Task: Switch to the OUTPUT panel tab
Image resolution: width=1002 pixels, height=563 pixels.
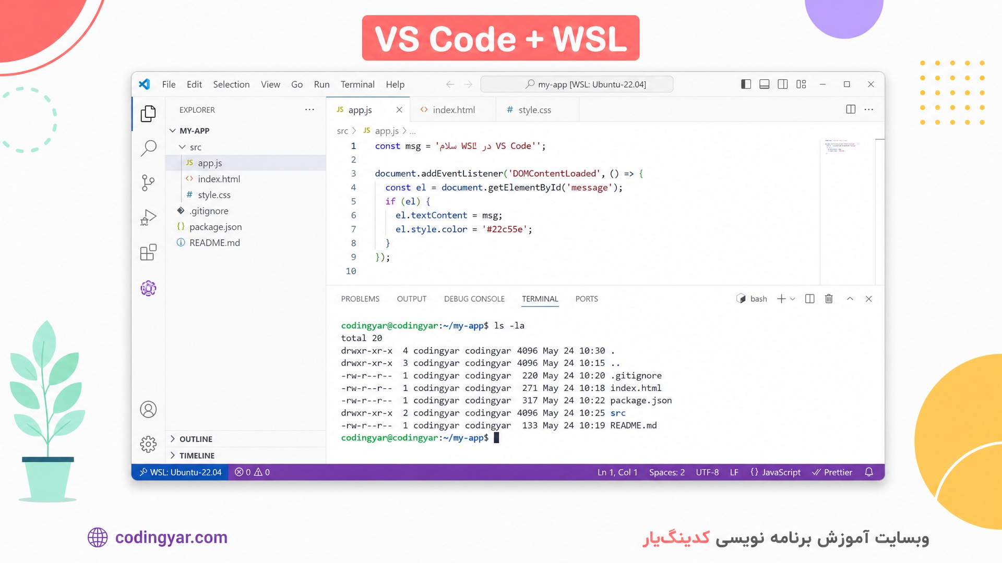Action: point(412,299)
